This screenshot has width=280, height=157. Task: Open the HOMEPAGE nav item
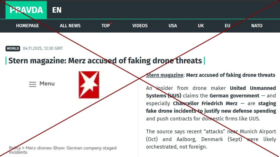tap(27, 26)
